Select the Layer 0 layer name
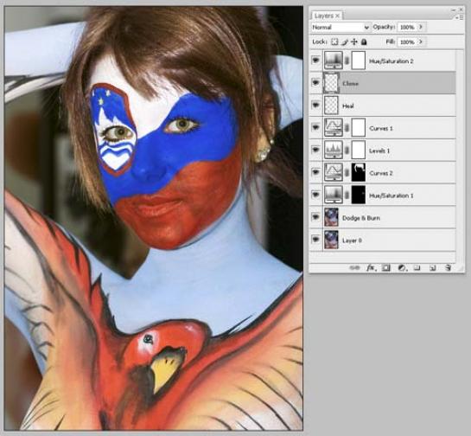471x436 pixels. coord(352,240)
